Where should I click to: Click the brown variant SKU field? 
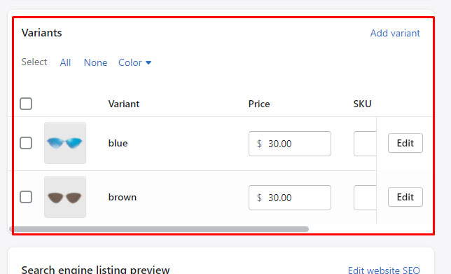click(365, 198)
